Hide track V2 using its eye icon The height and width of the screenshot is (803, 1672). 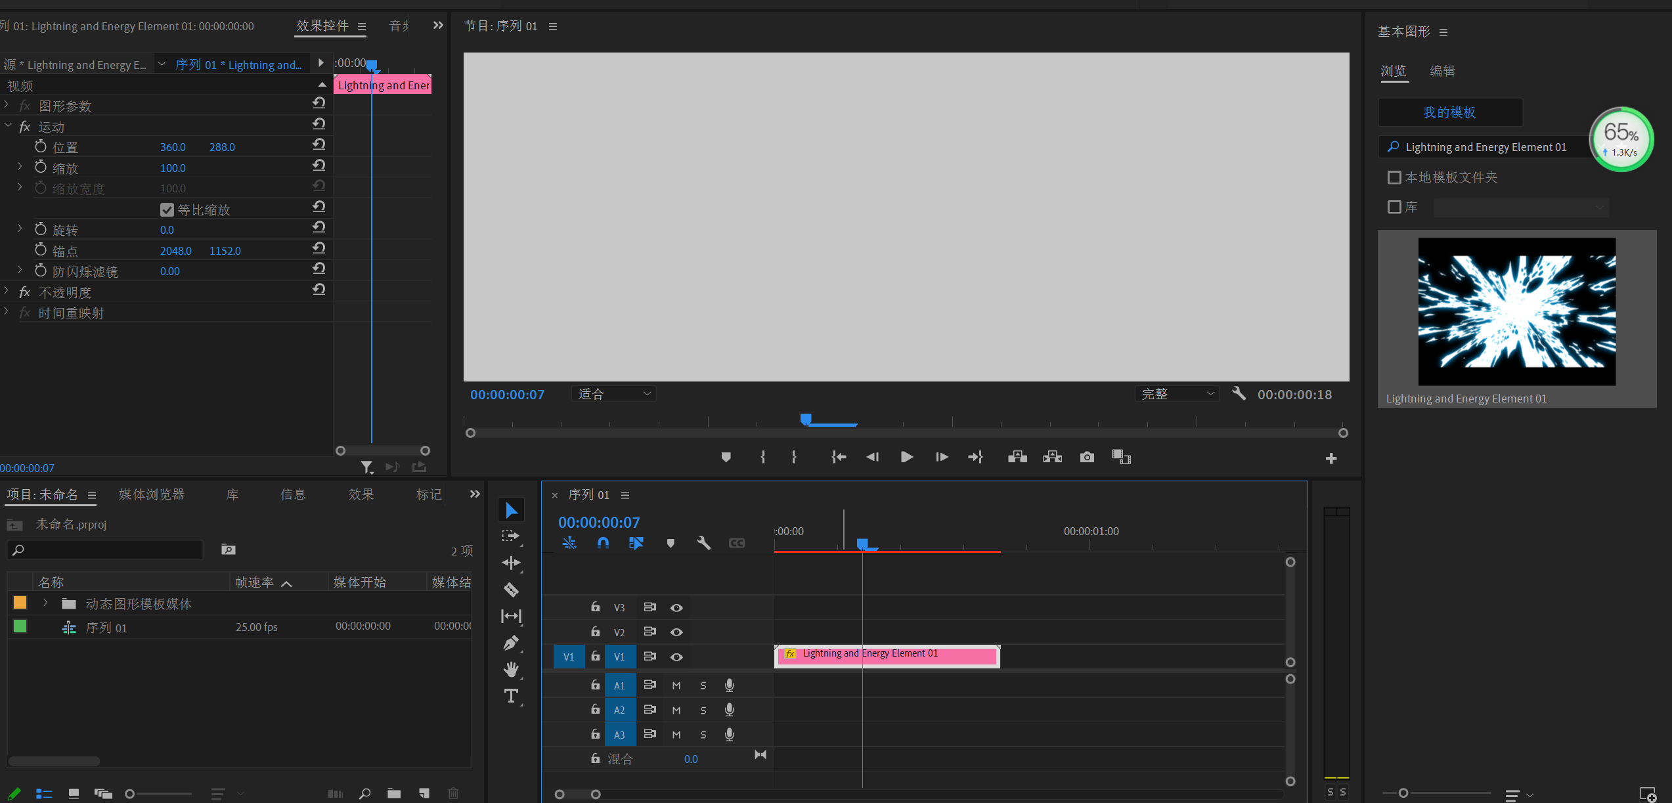pos(676,632)
